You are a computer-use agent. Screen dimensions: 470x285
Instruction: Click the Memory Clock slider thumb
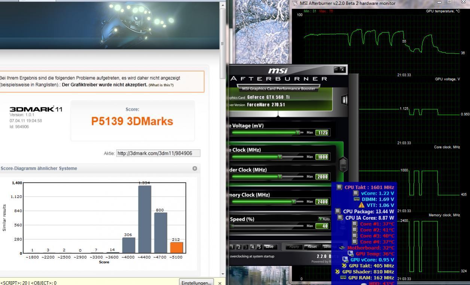pos(294,202)
